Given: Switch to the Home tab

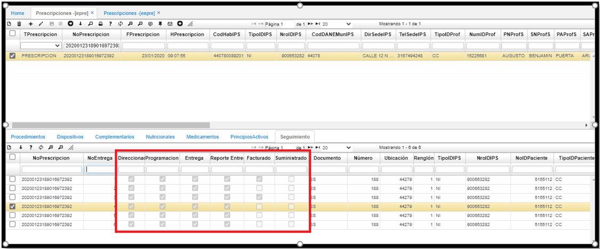Looking at the screenshot, I should [17, 13].
